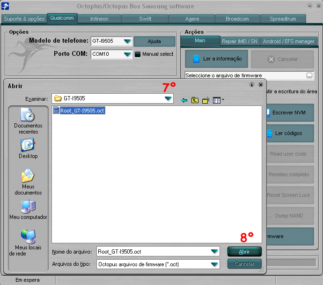Minimize the Octoplus window

coord(309,6)
